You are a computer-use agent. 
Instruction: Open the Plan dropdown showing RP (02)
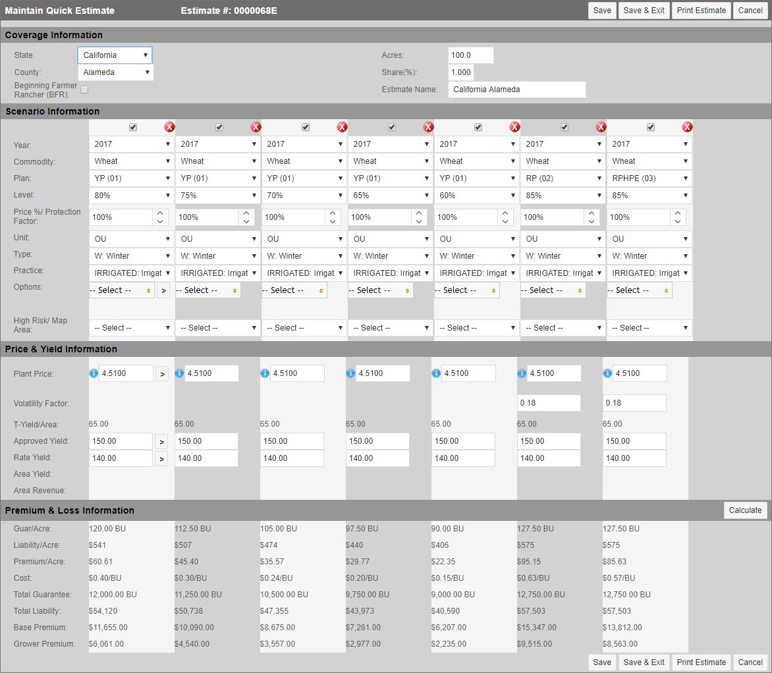[x=563, y=178]
